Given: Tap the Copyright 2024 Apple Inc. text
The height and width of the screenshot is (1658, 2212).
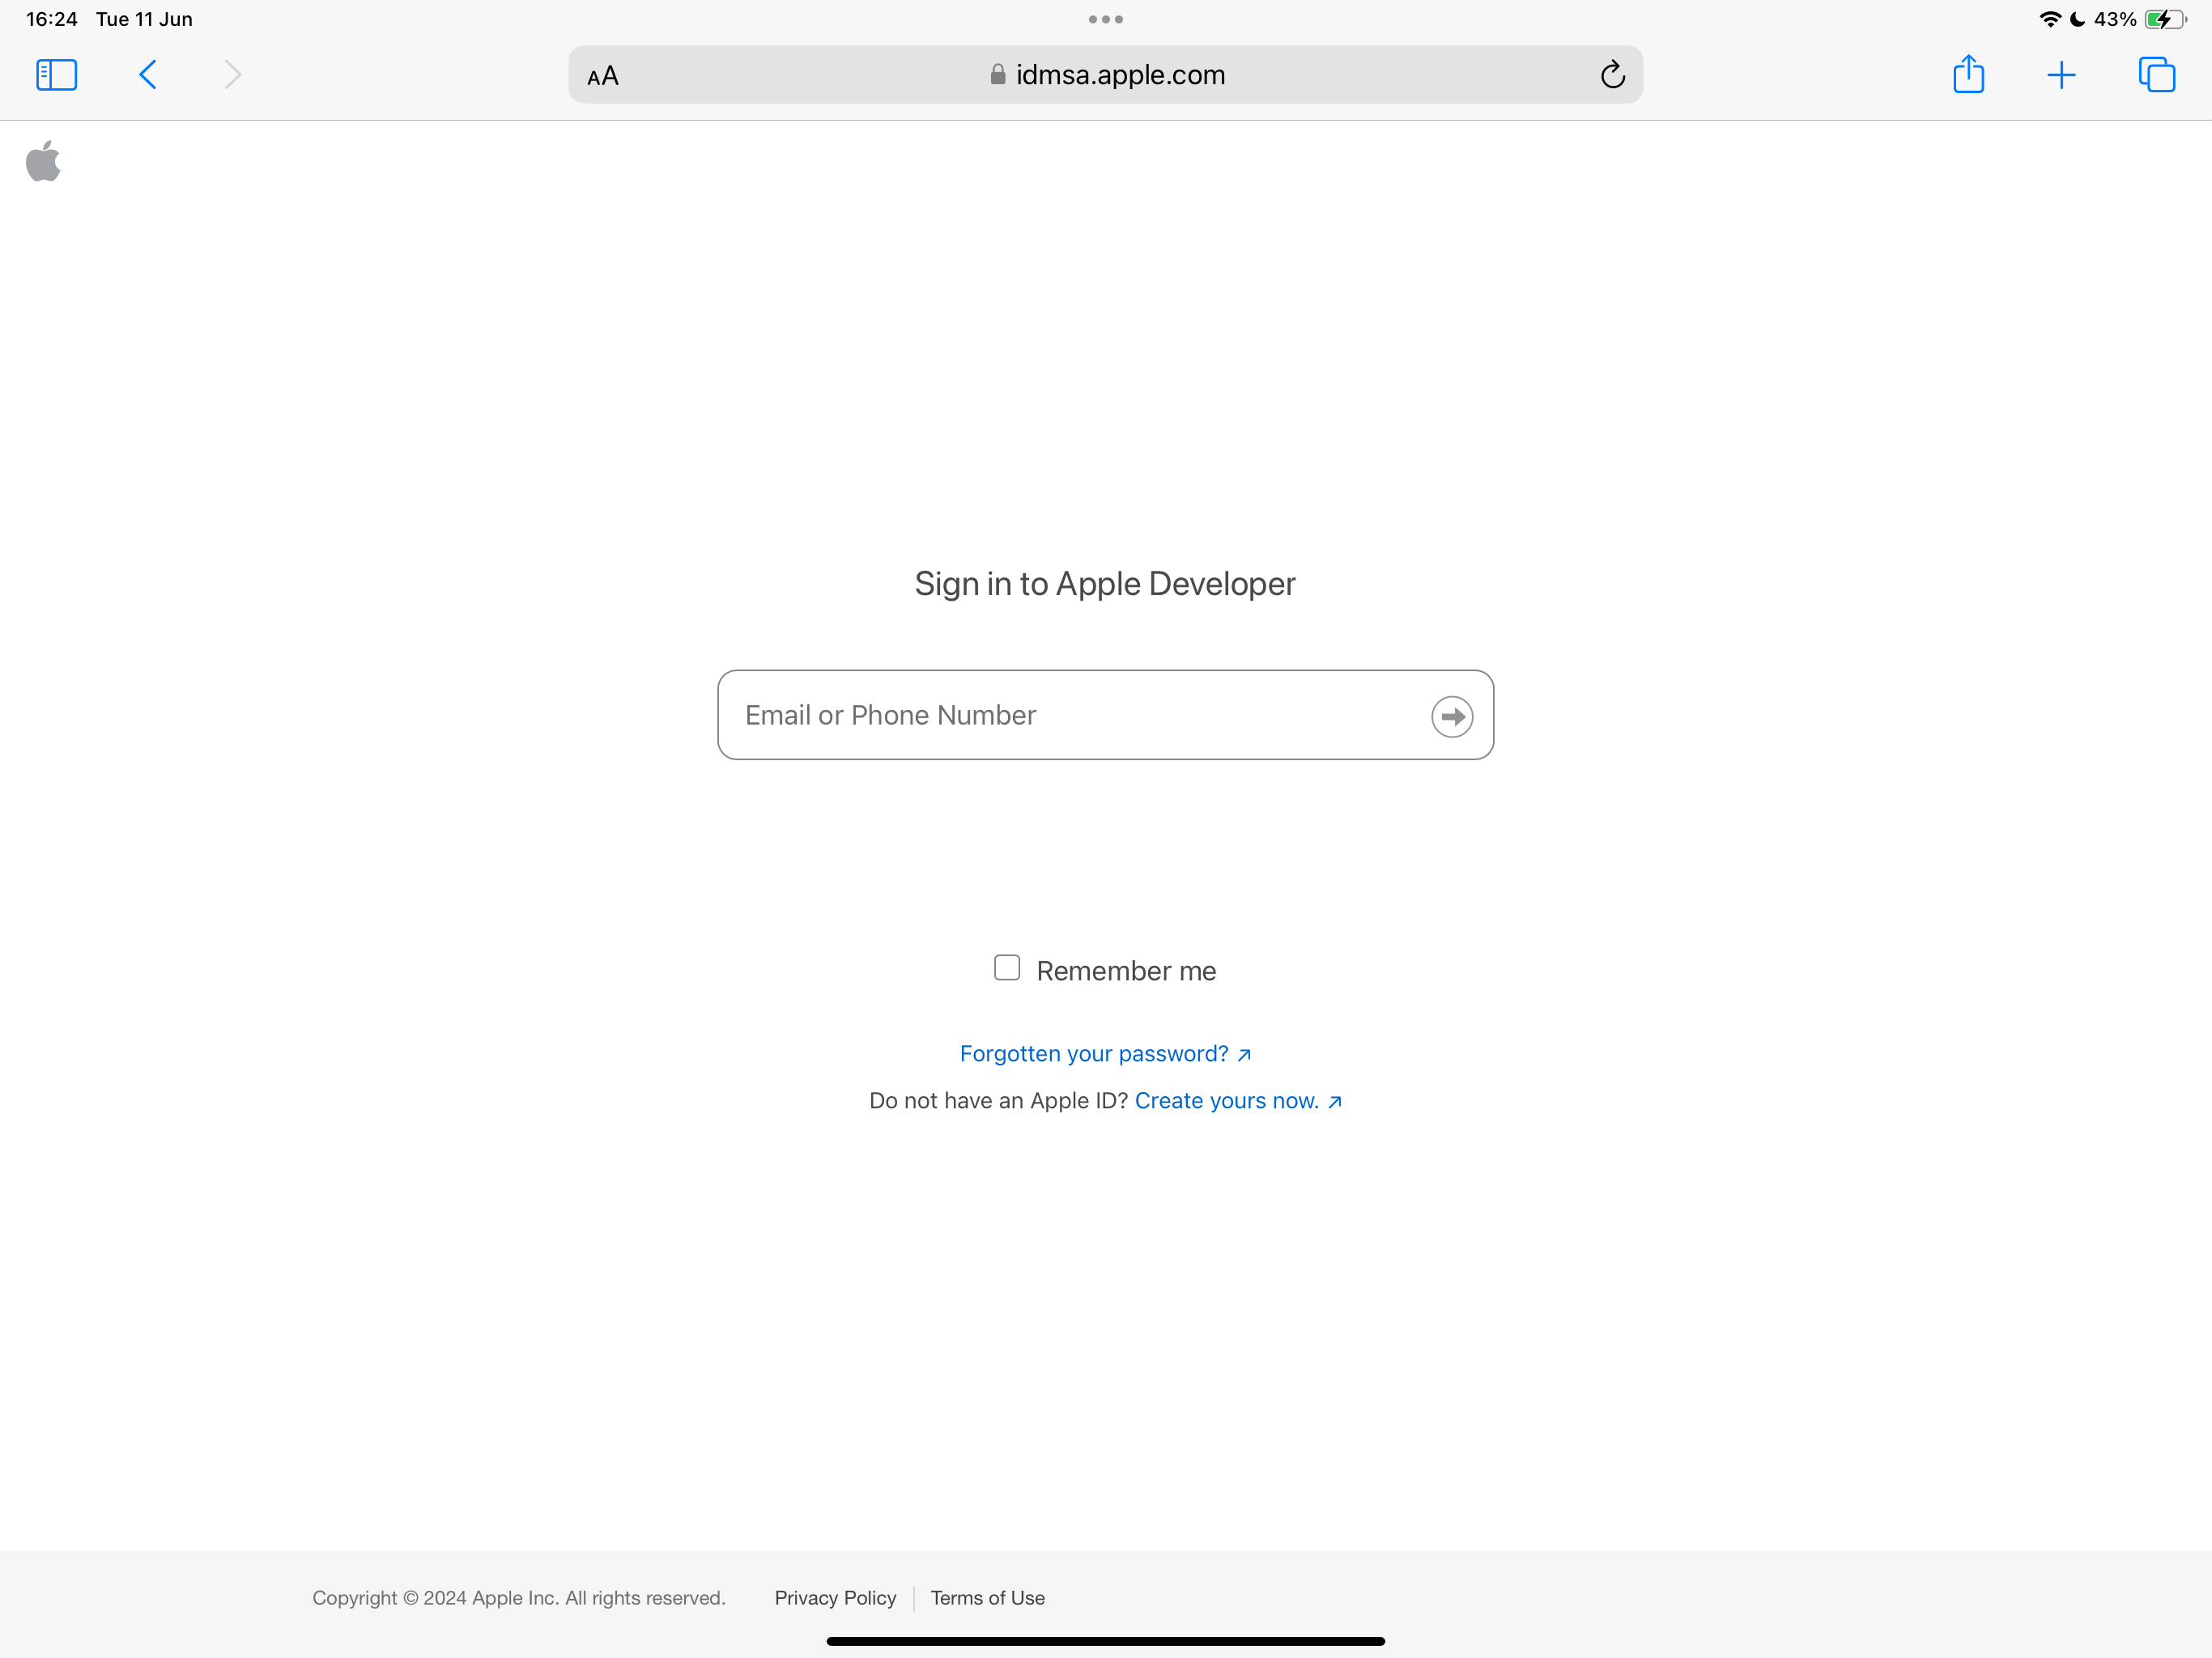Looking at the screenshot, I should coord(518,1598).
